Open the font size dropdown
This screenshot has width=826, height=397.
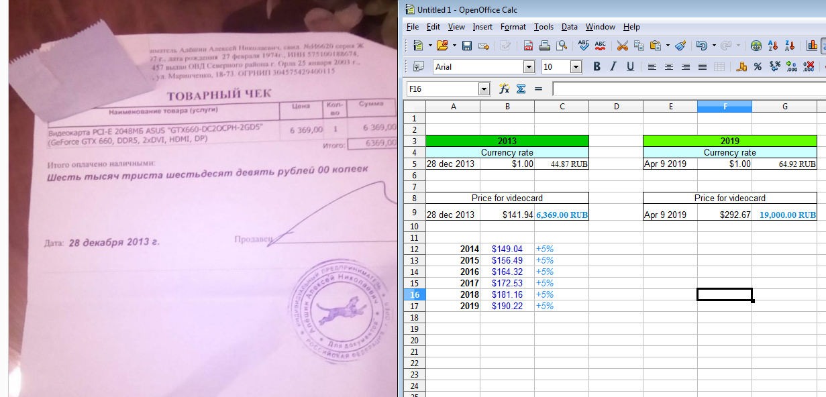[x=576, y=67]
